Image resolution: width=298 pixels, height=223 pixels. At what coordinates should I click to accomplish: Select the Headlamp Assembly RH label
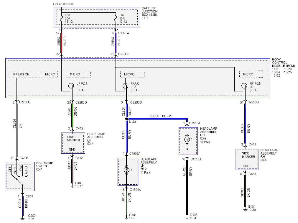click(208, 135)
